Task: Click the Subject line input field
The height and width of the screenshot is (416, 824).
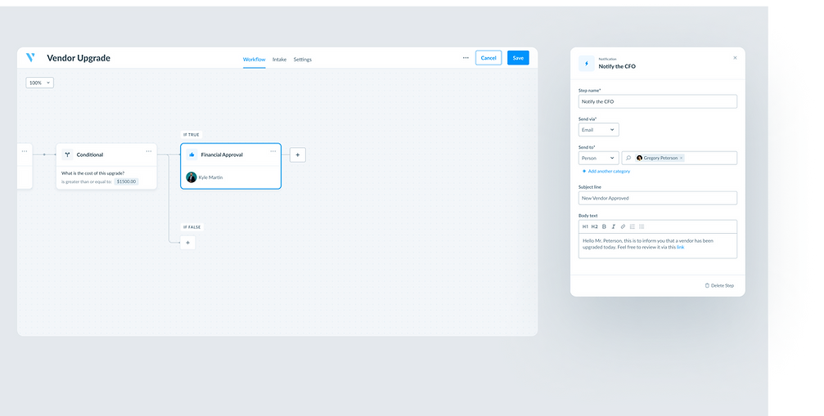Action: click(x=657, y=198)
